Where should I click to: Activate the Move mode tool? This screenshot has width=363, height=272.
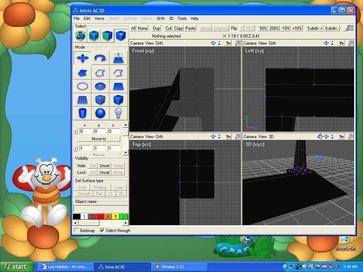(82, 58)
